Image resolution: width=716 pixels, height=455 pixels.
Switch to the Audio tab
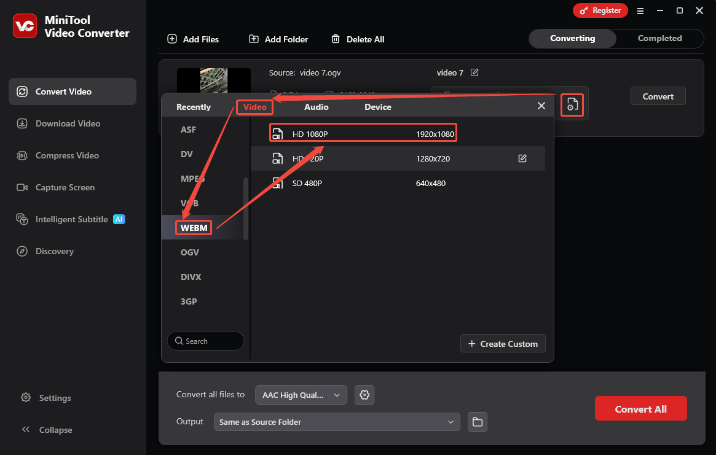click(316, 106)
